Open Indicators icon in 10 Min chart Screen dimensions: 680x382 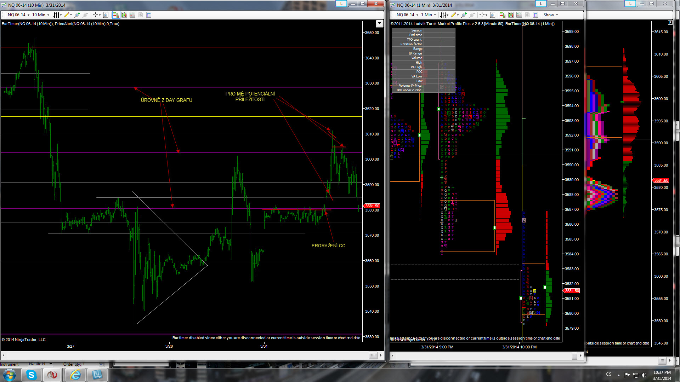(132, 15)
